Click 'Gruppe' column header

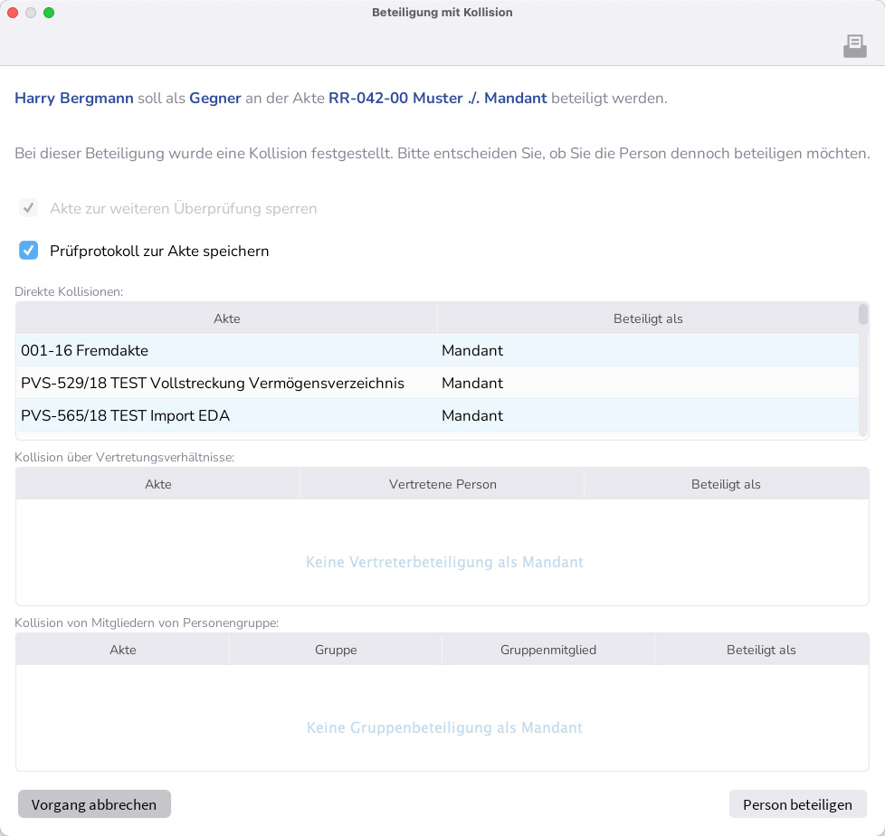click(x=336, y=649)
